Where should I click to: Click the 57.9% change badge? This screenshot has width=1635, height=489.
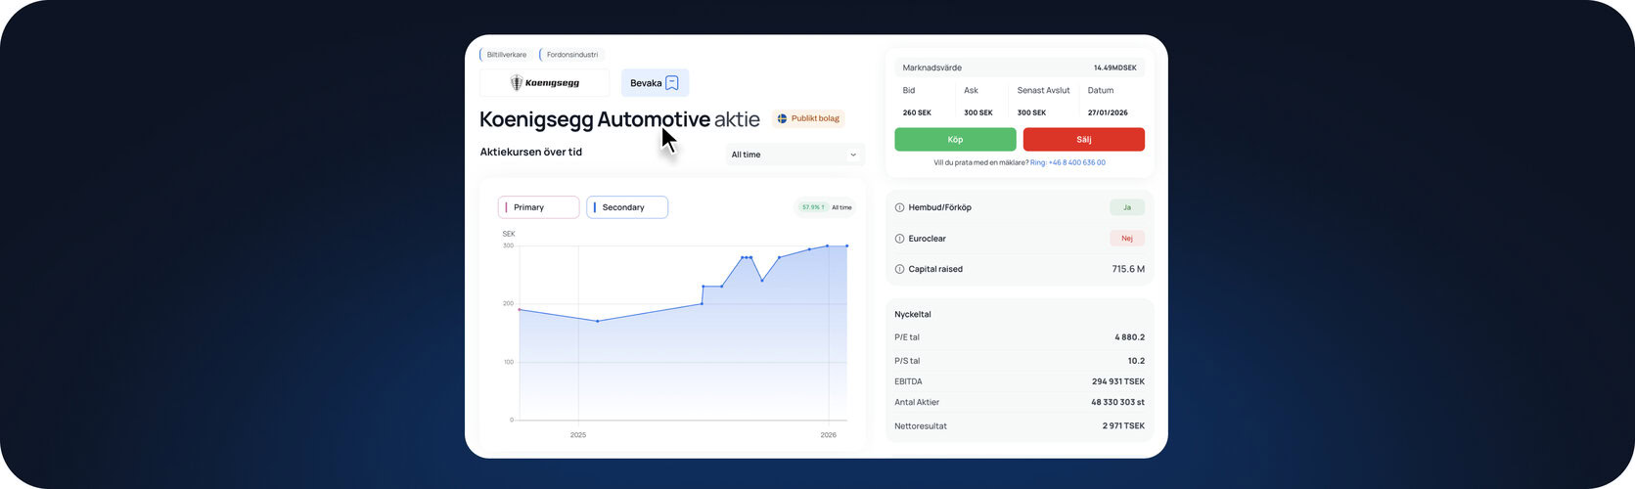pyautogui.click(x=812, y=207)
